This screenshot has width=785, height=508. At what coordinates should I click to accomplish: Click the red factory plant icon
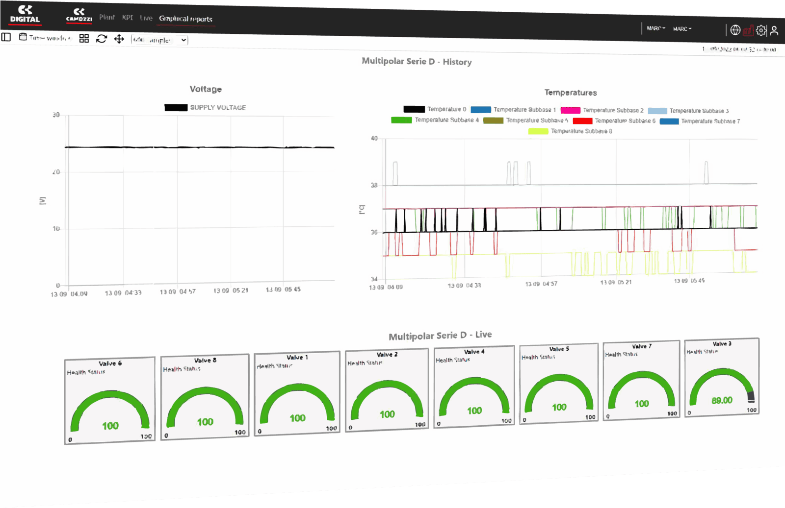pos(748,30)
